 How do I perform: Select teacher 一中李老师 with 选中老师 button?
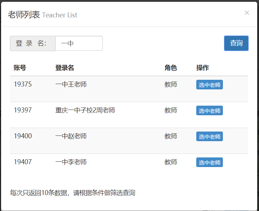pos(209,162)
